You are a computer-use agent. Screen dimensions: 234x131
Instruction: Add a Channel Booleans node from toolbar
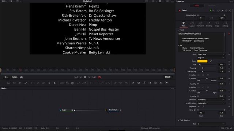(67, 83)
